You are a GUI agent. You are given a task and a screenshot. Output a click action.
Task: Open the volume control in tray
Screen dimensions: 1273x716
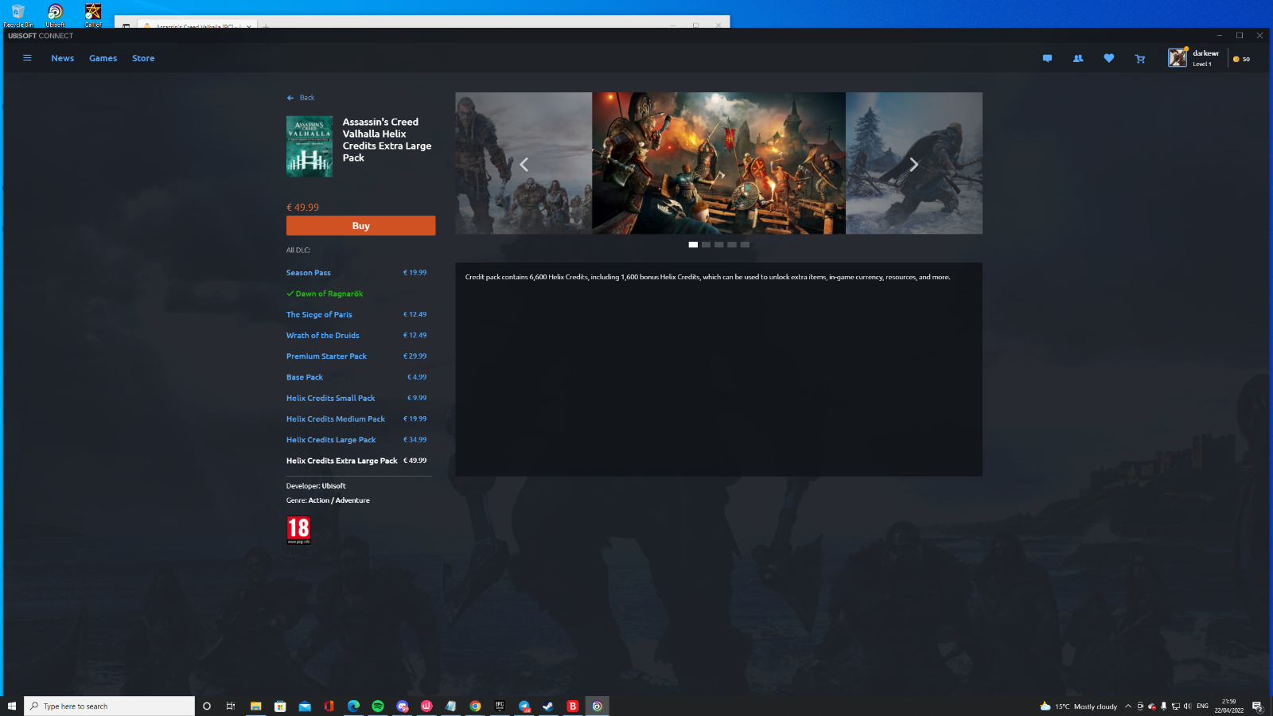(1187, 706)
